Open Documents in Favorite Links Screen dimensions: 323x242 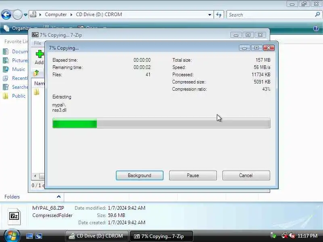(15, 52)
